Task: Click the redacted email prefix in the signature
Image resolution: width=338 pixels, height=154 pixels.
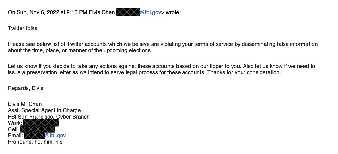Action: click(x=34, y=136)
